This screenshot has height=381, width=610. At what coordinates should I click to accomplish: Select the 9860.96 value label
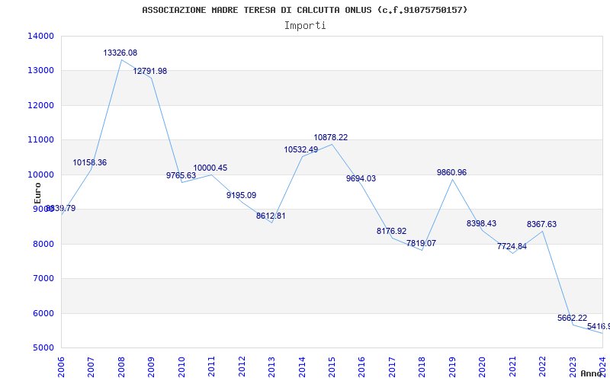pos(451,173)
